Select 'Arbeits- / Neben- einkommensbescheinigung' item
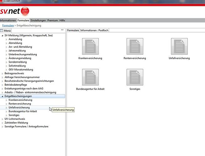 [x=30, y=92]
